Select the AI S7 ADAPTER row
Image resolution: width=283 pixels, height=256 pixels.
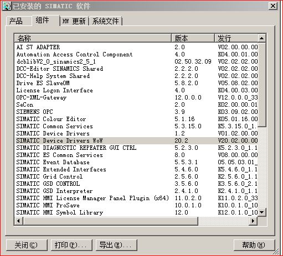(x=136, y=47)
